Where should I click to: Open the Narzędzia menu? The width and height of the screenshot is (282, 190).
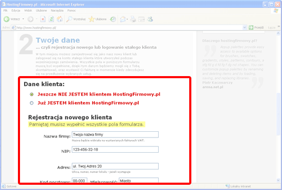click(57, 10)
